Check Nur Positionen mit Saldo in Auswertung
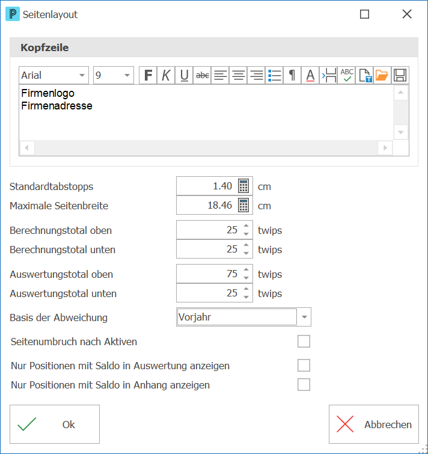This screenshot has height=454, width=428. (x=304, y=366)
